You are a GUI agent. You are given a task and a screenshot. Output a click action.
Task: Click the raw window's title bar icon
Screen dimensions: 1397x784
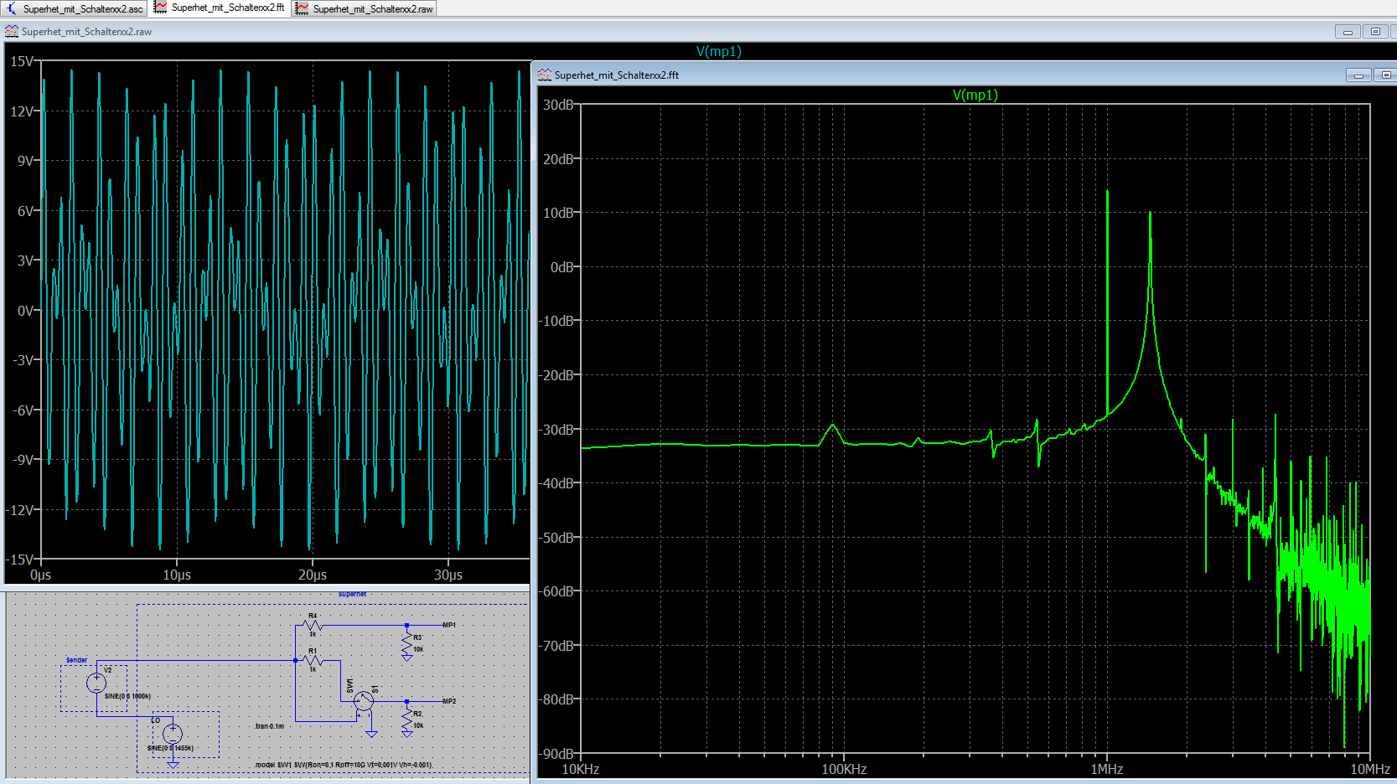pyautogui.click(x=12, y=32)
